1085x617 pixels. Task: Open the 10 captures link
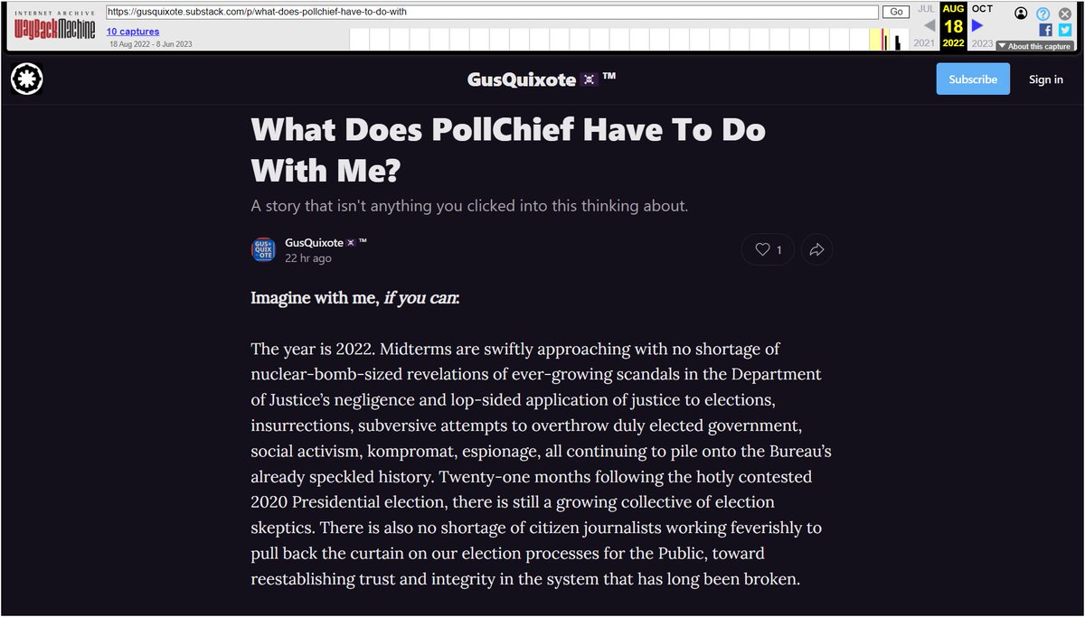click(132, 32)
